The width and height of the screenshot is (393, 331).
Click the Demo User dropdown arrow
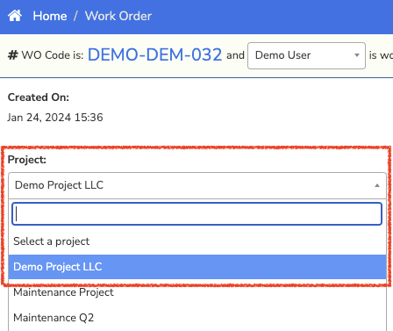357,55
